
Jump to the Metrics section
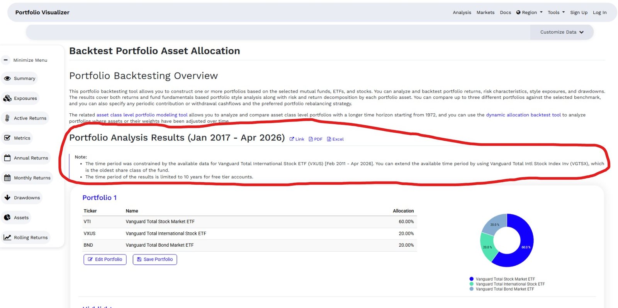pyautogui.click(x=17, y=138)
